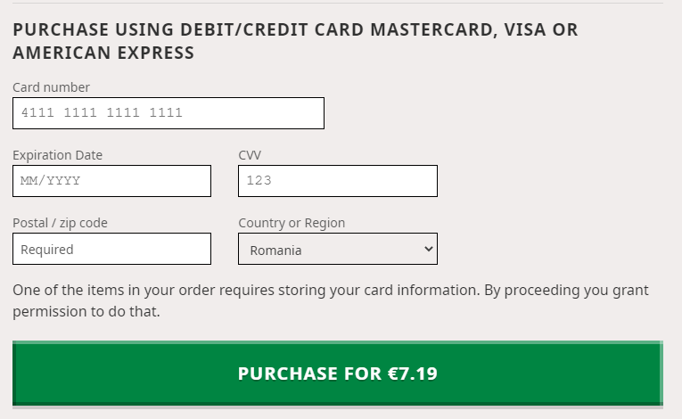
Task: Click the Card number input field
Action: point(168,113)
